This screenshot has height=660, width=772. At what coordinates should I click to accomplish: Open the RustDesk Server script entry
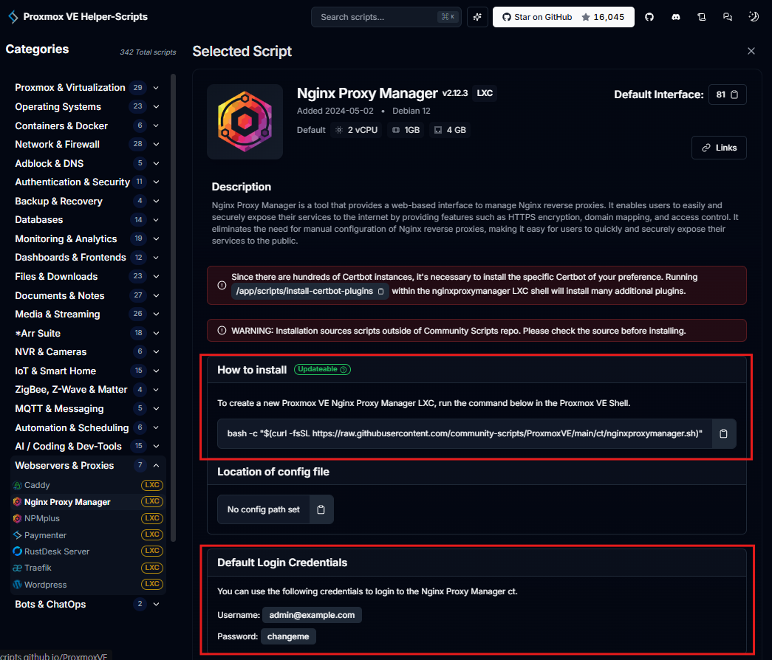coord(88,551)
